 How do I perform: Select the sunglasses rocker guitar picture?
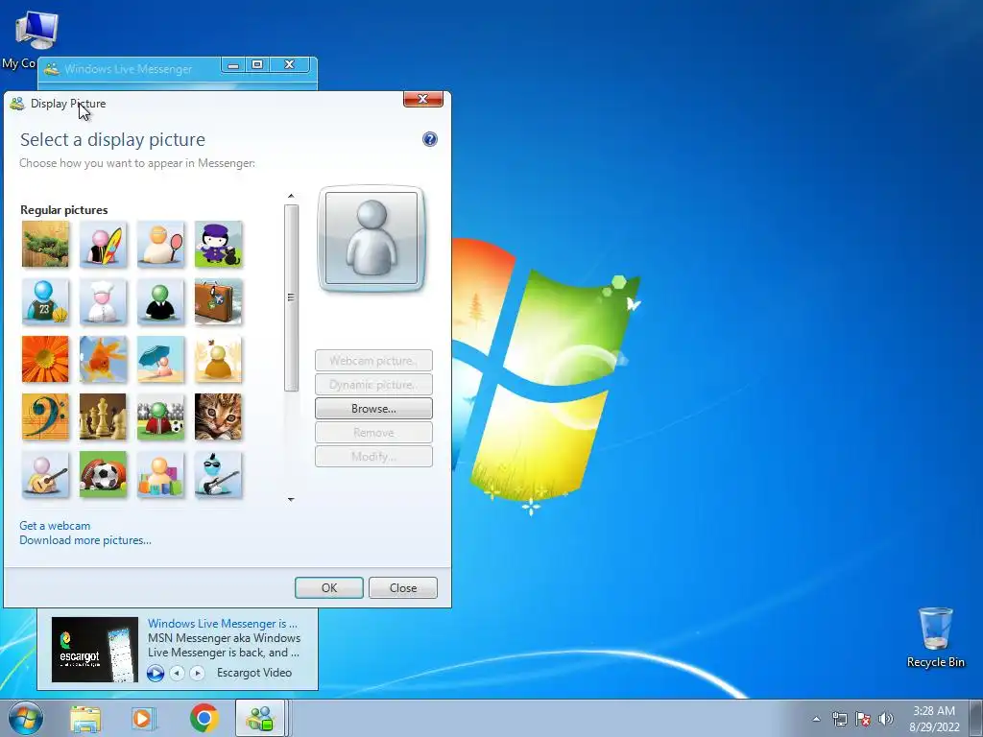pos(218,475)
